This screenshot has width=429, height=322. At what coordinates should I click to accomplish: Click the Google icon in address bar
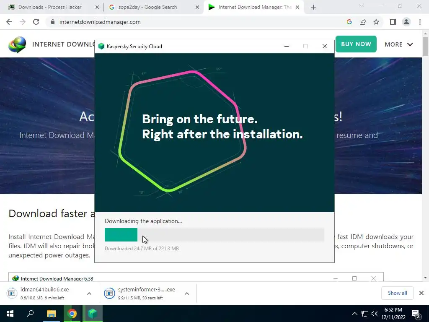349,22
